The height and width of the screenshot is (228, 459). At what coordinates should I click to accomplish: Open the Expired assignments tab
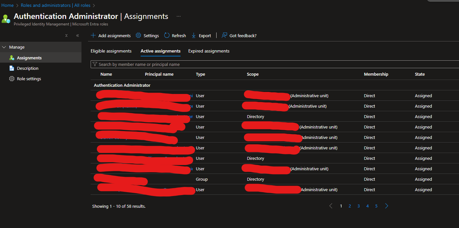(209, 51)
